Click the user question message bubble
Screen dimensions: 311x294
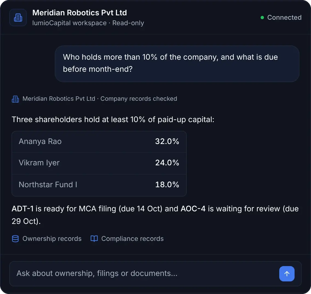pos(177,64)
